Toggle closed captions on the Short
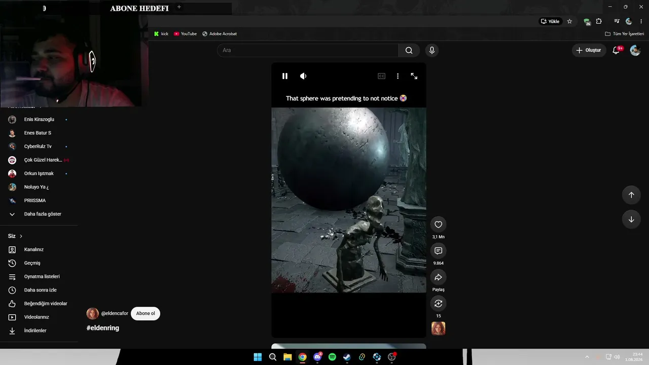This screenshot has width=649, height=365. (x=381, y=76)
